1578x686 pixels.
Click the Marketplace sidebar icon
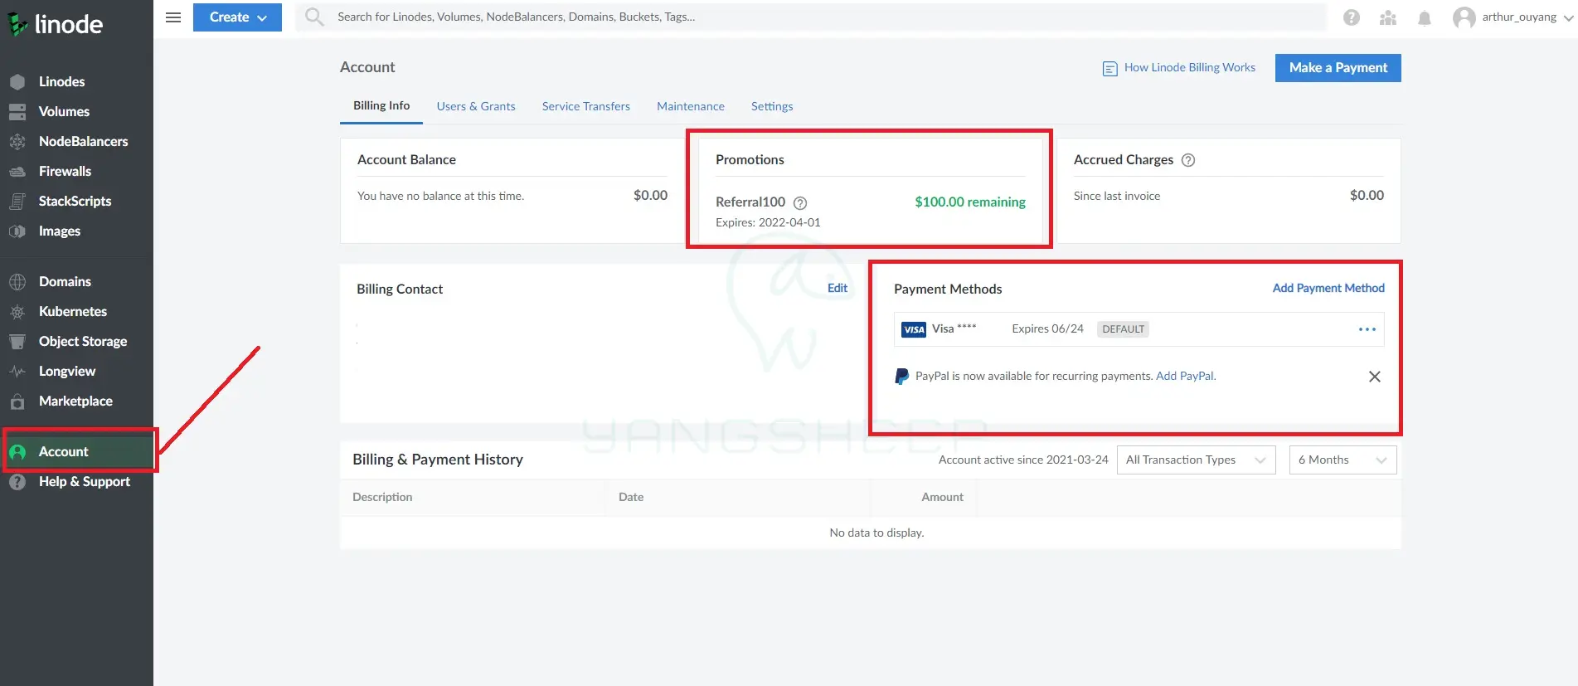coord(17,401)
